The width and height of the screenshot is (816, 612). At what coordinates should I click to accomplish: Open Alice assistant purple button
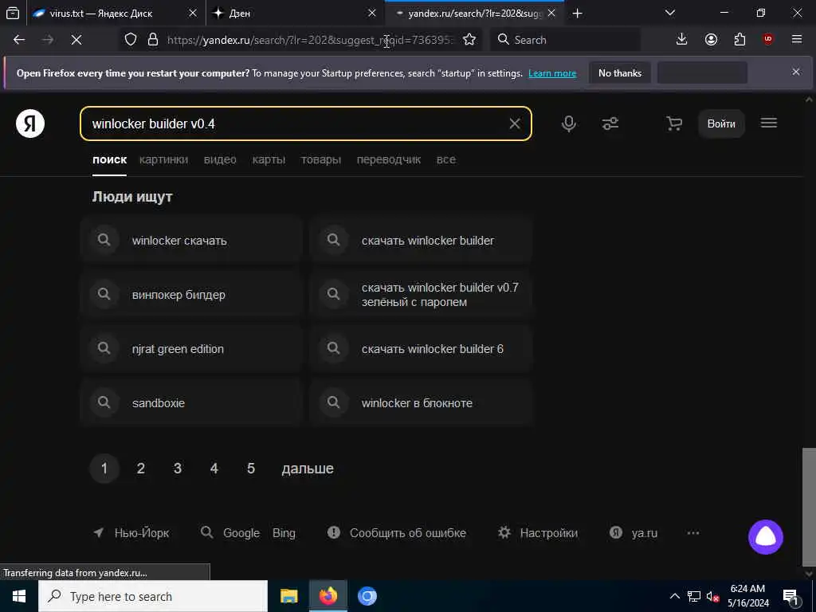(x=766, y=537)
